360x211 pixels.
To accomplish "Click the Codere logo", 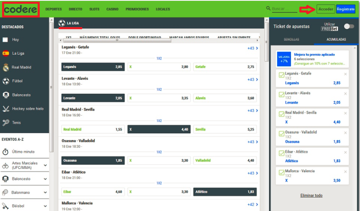I will (20, 10).
